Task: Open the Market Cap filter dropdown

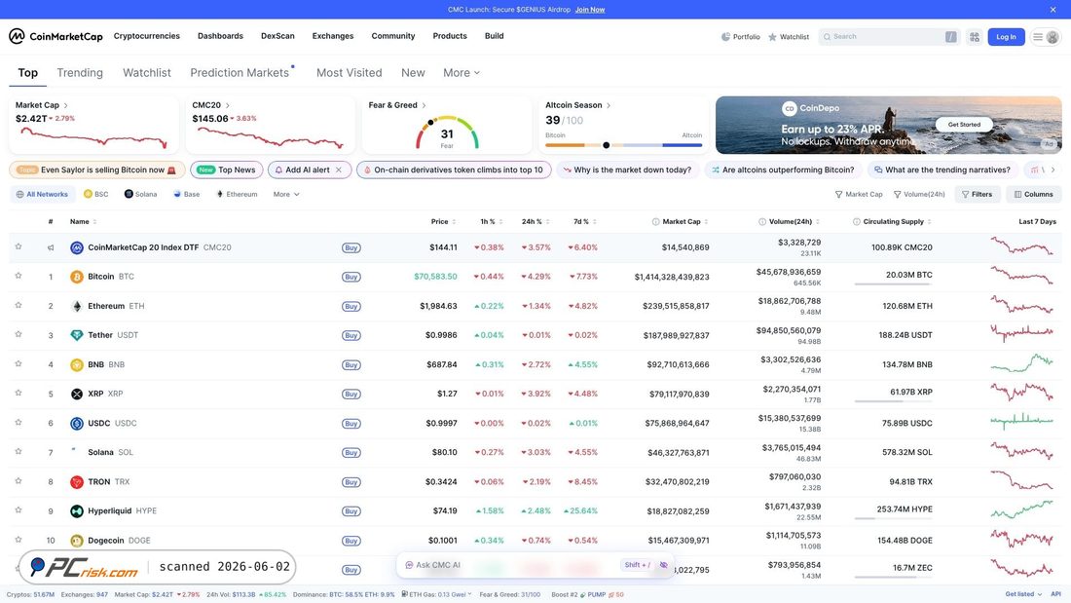Action: coord(859,194)
